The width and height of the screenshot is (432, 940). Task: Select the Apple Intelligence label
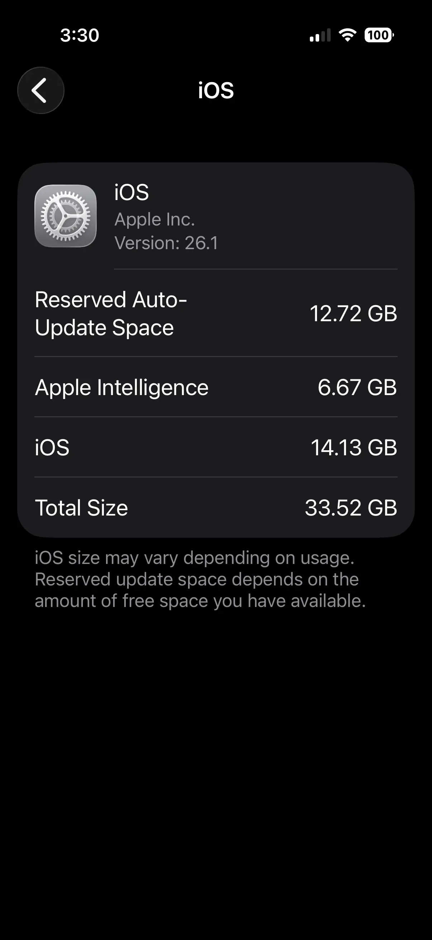pos(122,387)
